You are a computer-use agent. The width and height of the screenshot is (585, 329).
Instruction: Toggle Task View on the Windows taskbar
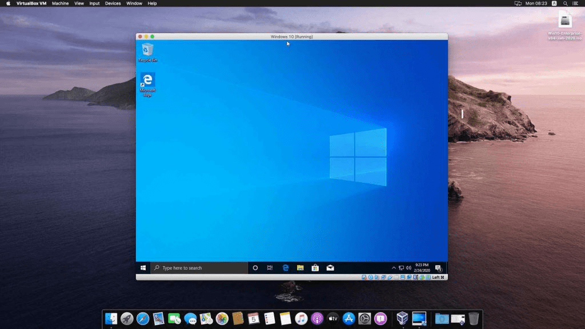click(269, 267)
